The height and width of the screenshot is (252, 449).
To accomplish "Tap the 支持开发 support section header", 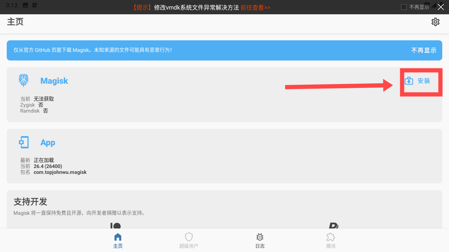I will [x=30, y=202].
